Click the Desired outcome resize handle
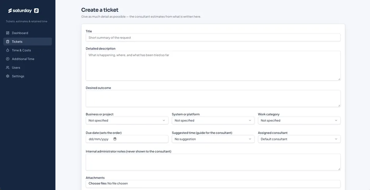This screenshot has height=190, width=370. 339,106
